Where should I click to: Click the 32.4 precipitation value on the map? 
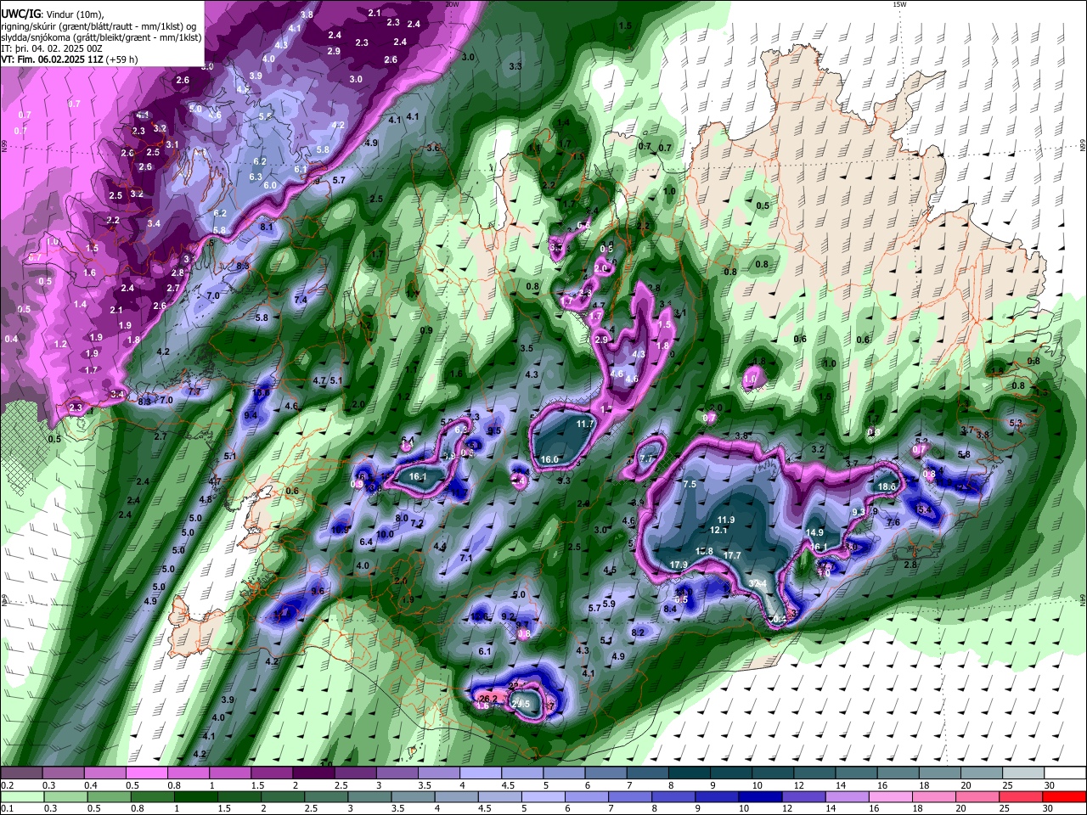[758, 583]
